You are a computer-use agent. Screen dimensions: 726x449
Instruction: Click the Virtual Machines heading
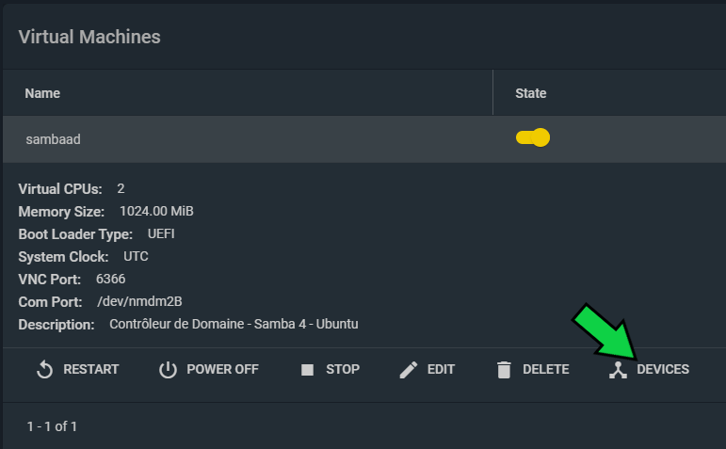coord(89,37)
